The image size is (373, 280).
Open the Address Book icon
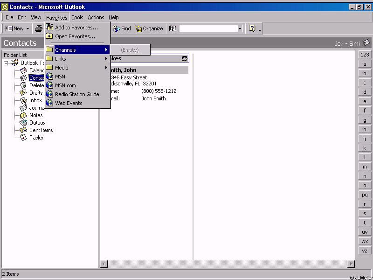click(x=173, y=28)
